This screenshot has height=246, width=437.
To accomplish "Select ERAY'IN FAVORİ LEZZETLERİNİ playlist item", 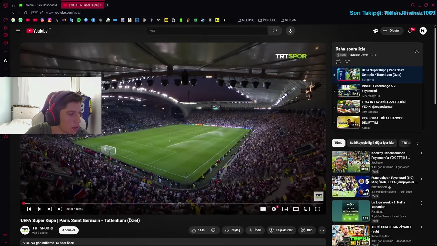I will 377,107.
